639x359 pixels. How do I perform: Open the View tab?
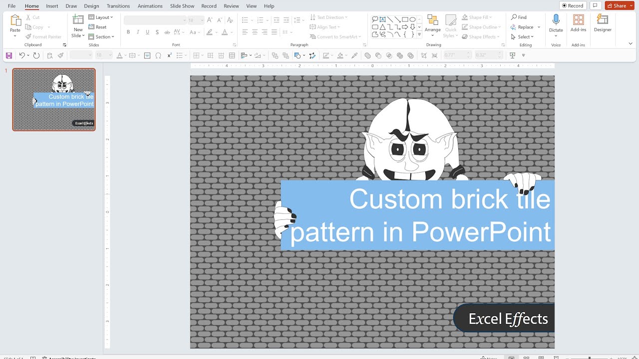[x=252, y=6]
